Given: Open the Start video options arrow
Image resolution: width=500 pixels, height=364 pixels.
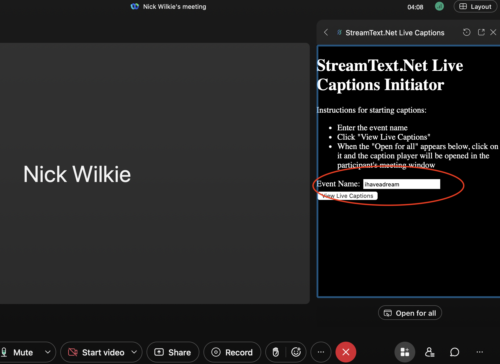Looking at the screenshot, I should [x=134, y=352].
